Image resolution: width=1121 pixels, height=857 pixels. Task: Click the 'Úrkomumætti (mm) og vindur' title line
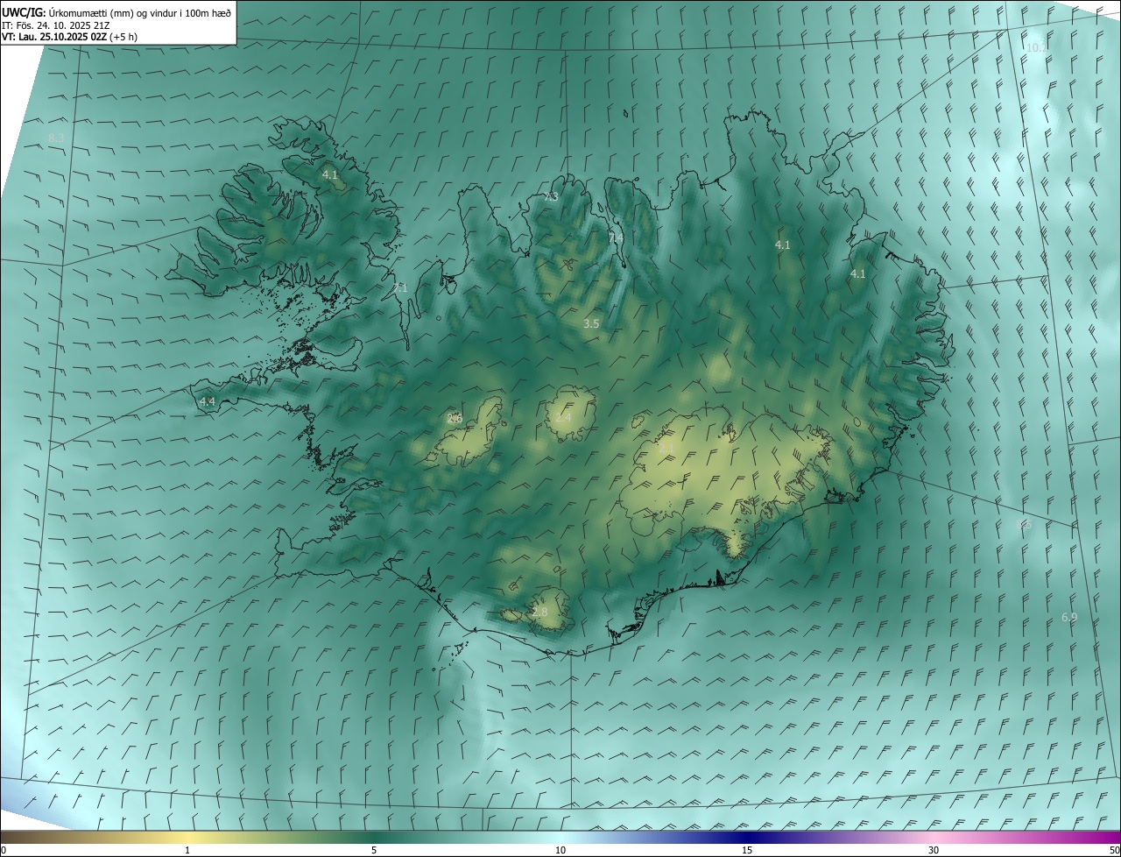tap(116, 12)
